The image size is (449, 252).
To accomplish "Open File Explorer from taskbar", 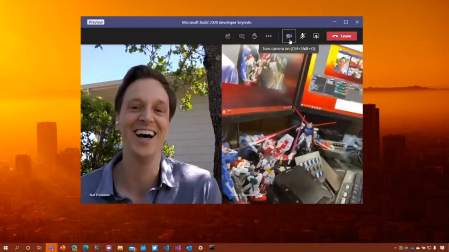I will 120,248.
